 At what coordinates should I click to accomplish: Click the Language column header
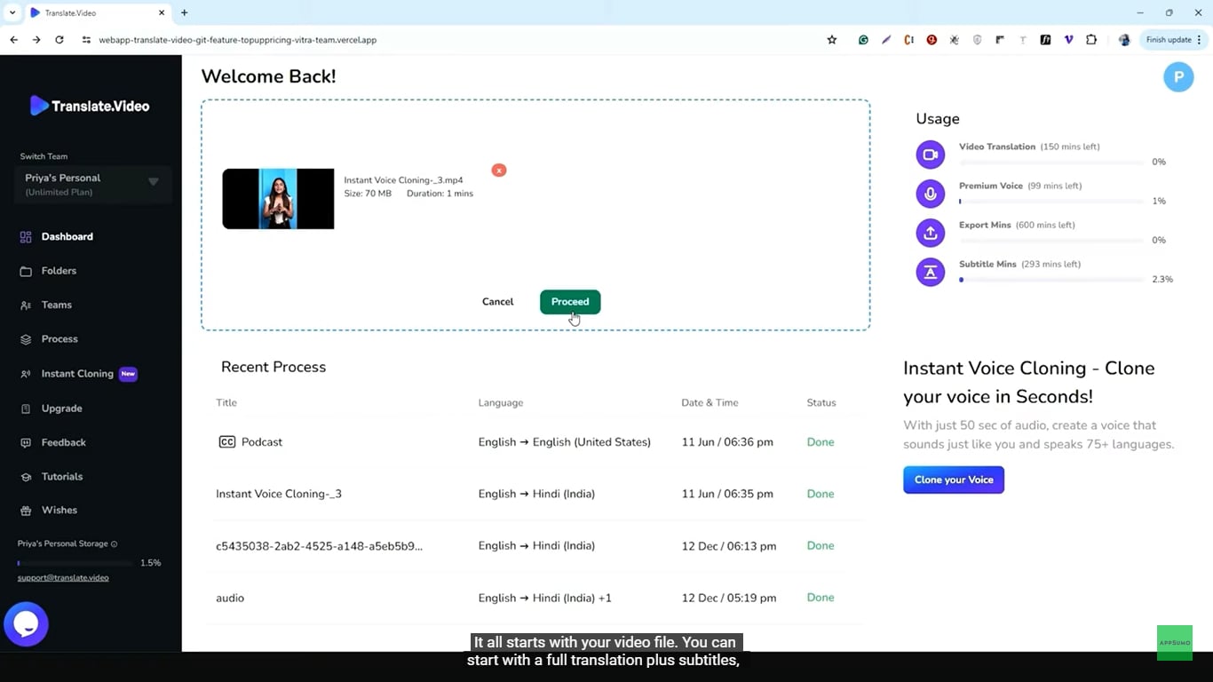[x=501, y=402]
